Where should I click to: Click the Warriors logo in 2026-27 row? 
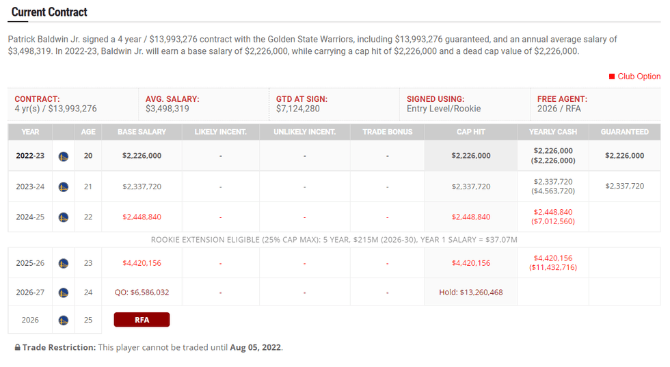64,293
